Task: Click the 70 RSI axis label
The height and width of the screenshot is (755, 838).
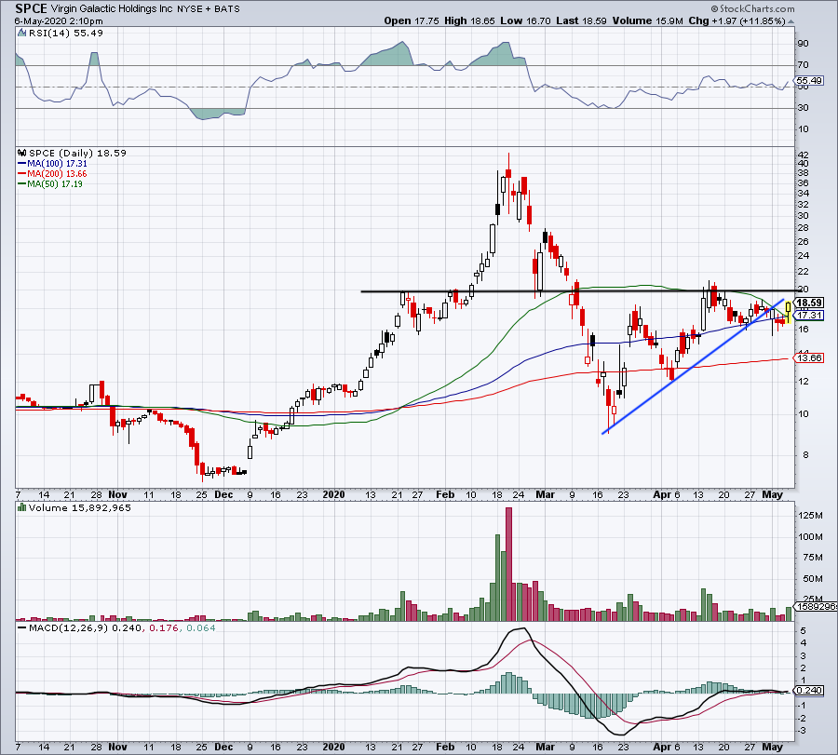Action: click(803, 65)
